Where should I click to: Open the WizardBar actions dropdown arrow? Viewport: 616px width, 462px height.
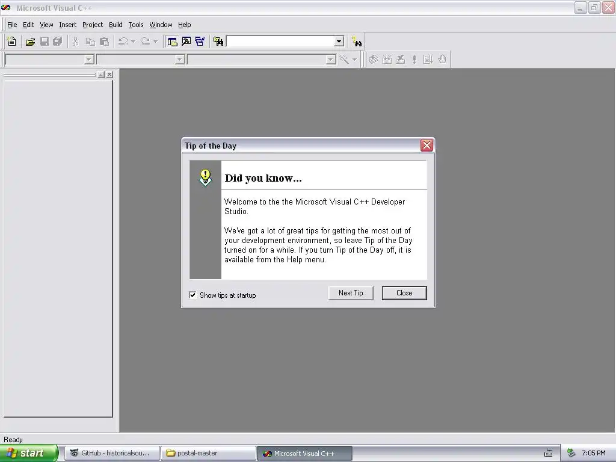click(x=354, y=60)
